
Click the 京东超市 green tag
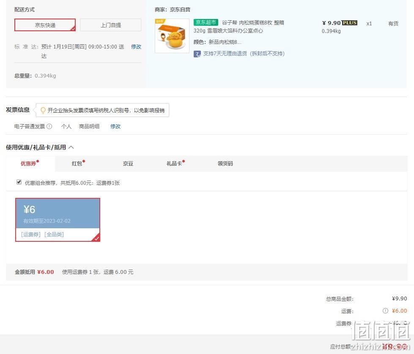pos(206,22)
